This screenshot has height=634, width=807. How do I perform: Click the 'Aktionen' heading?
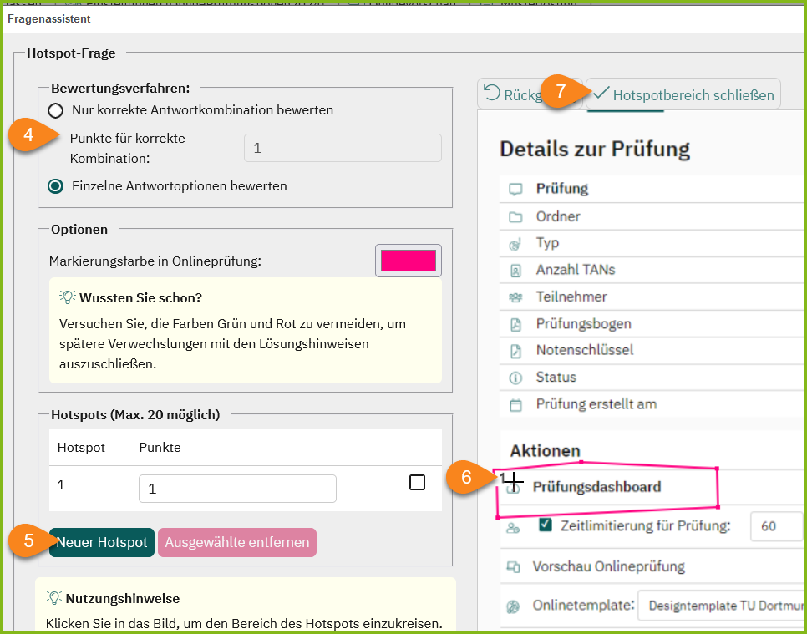[x=545, y=451]
